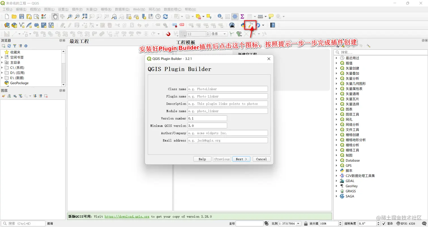This screenshot has height=227, width=428.
Task: Save the current project via disk icon
Action: point(21,16)
